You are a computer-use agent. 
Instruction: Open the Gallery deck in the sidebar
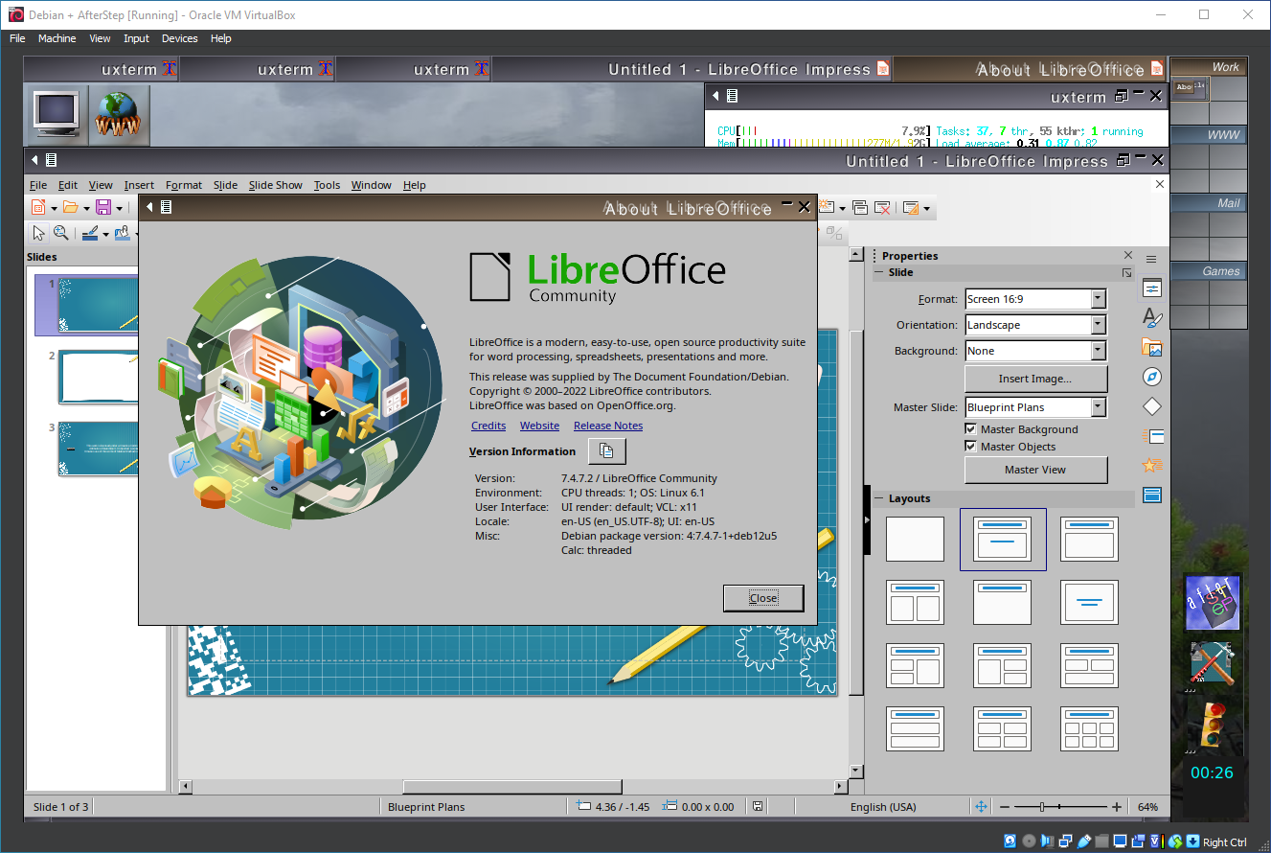[1152, 348]
